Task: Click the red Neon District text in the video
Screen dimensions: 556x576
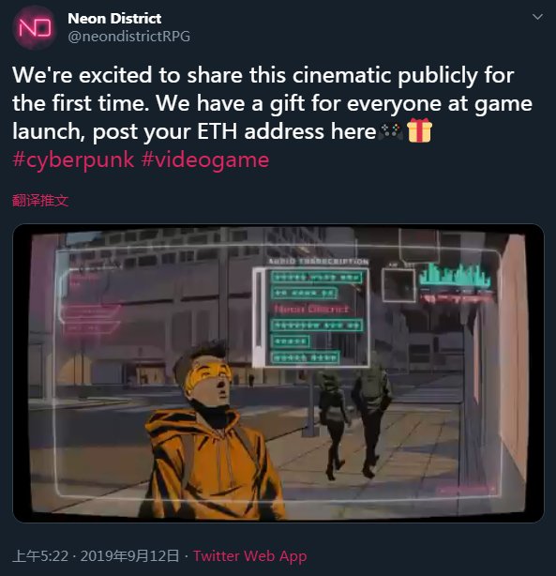Action: [311, 309]
